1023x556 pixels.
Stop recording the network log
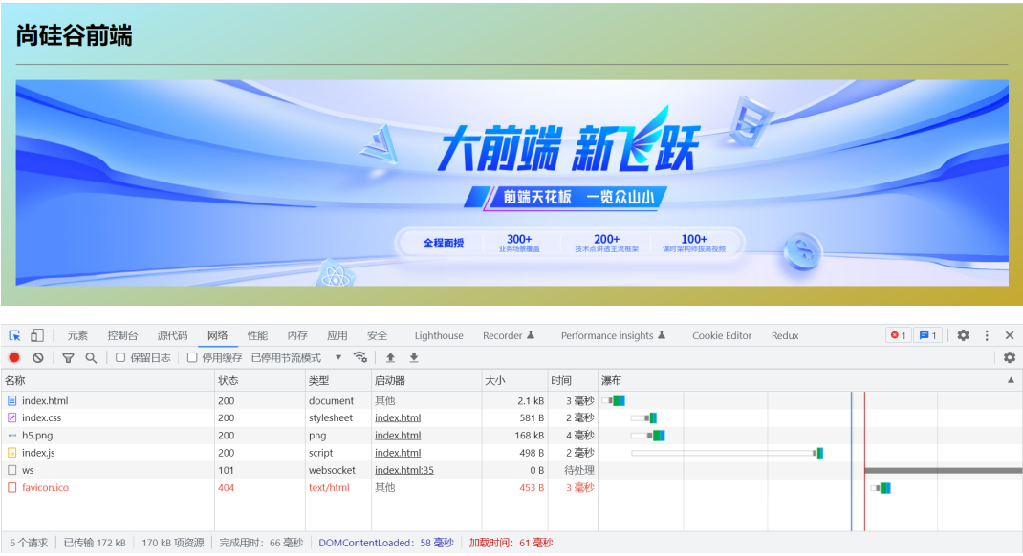pyautogui.click(x=14, y=357)
